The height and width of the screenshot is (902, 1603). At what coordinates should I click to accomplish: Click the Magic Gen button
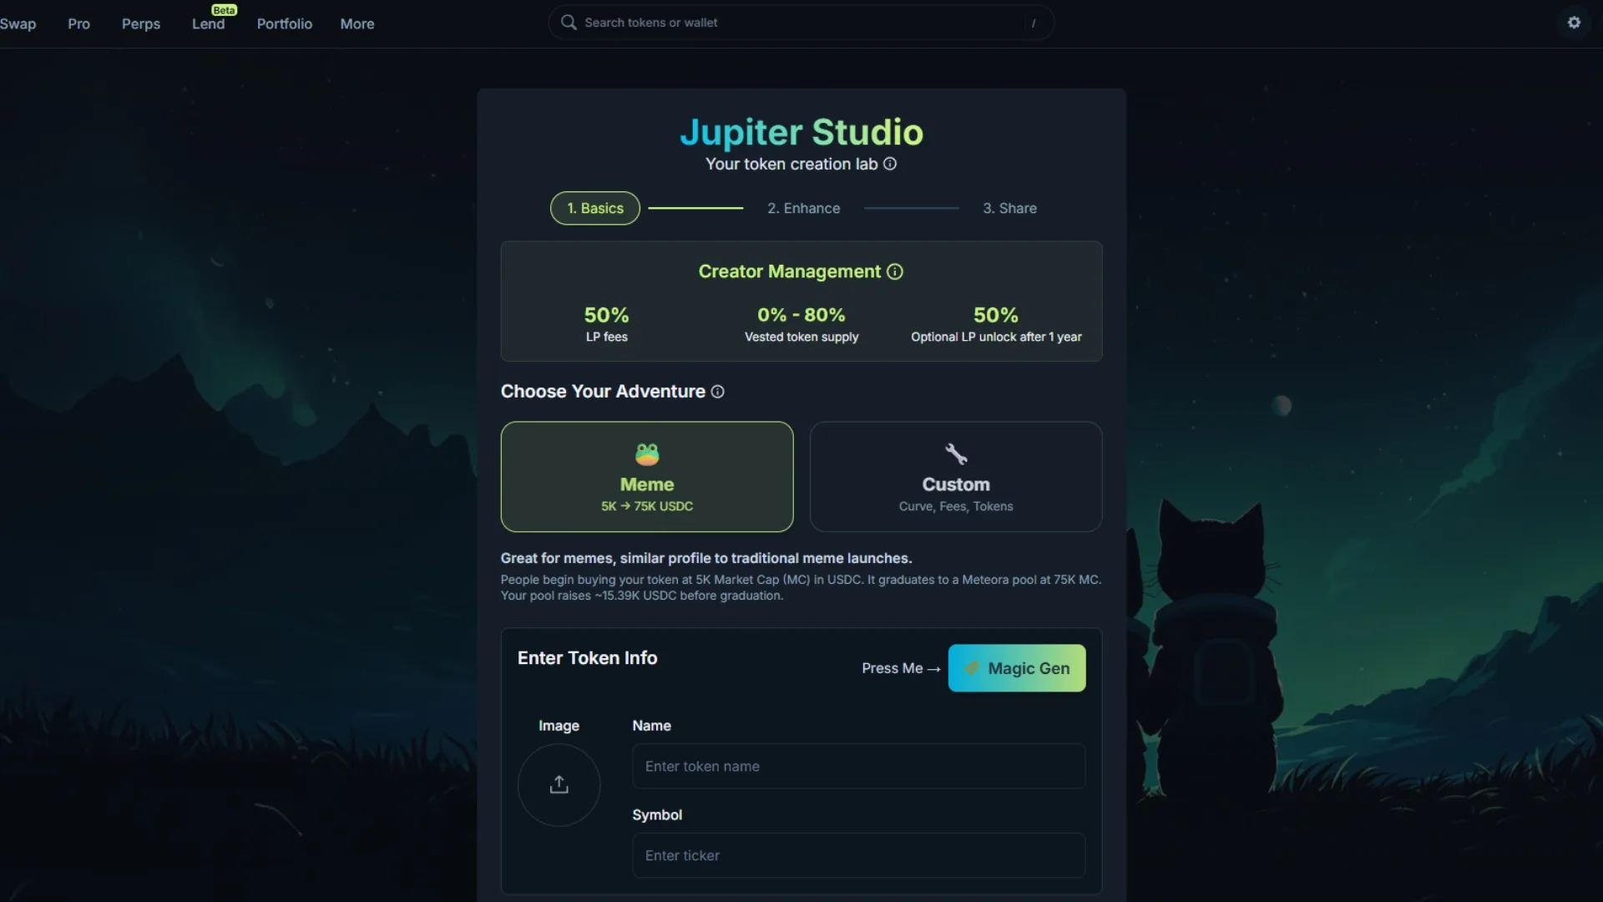(x=1017, y=668)
